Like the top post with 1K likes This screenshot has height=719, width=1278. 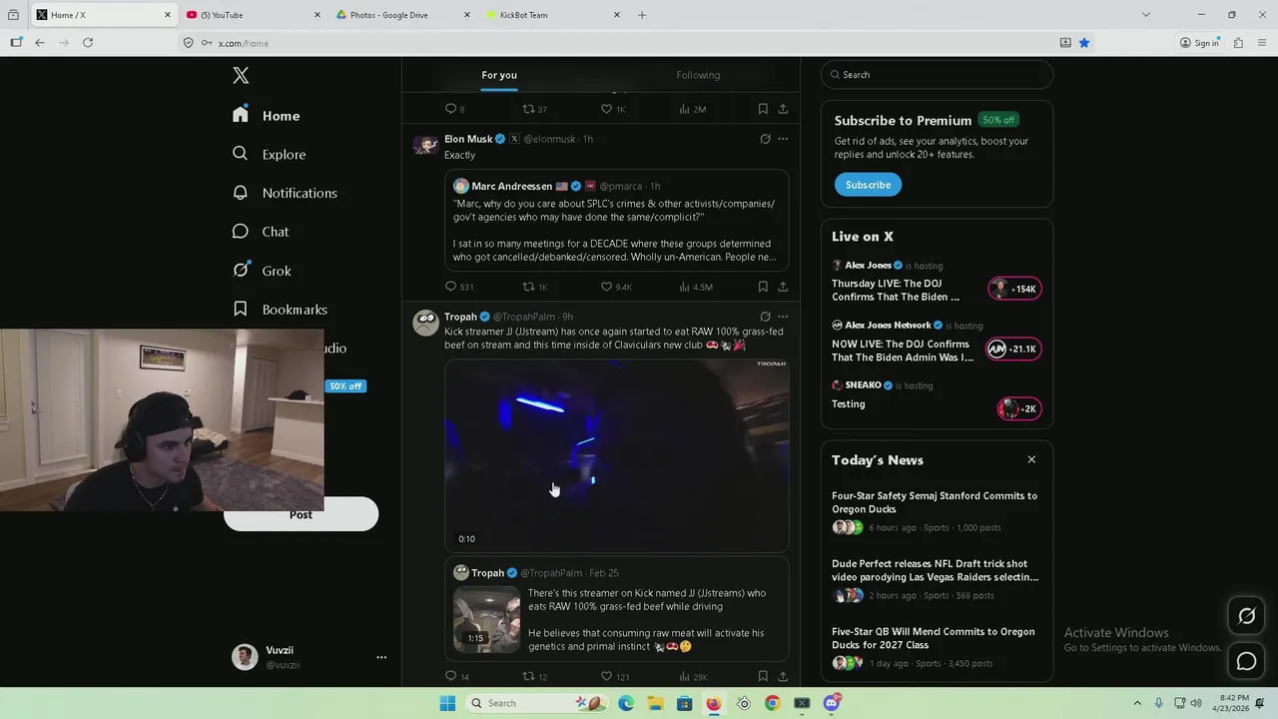(606, 109)
